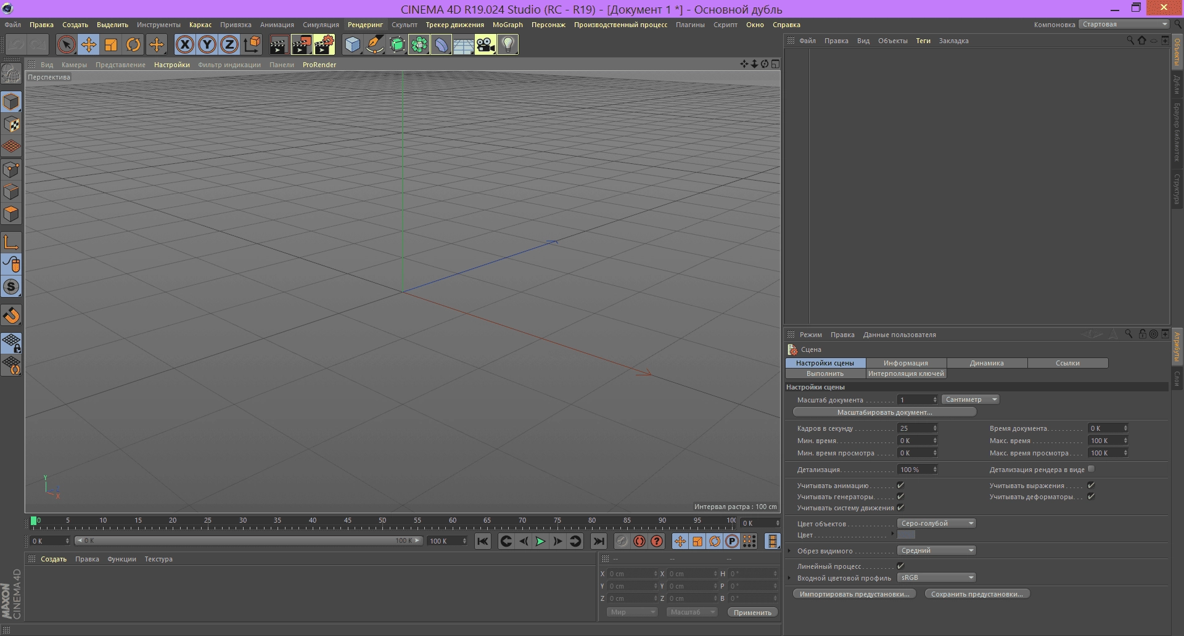
Task: Open the Симуляция menu
Action: (321, 25)
